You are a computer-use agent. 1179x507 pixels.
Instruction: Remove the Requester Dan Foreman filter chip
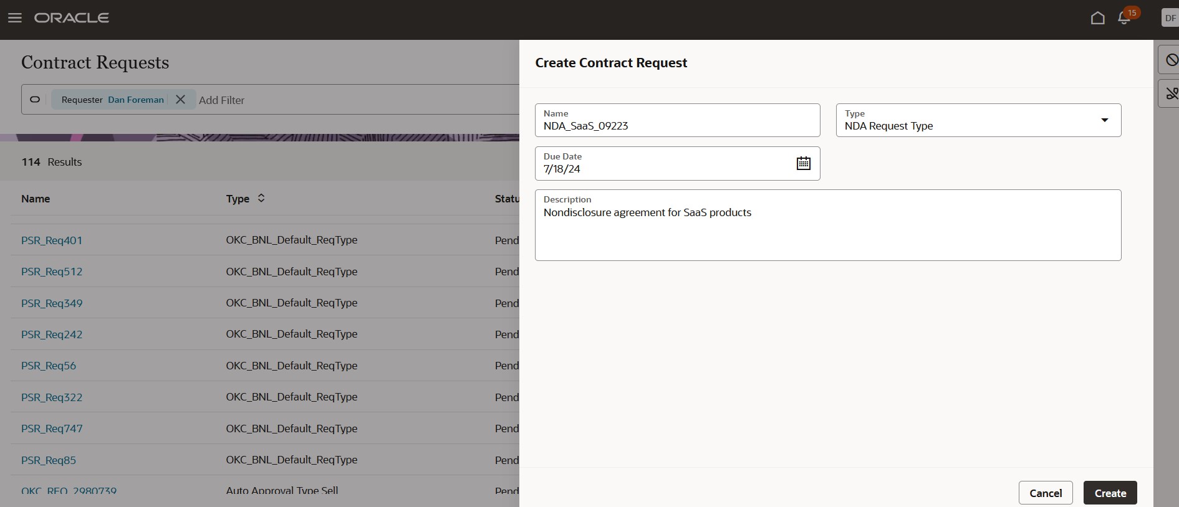click(x=180, y=100)
